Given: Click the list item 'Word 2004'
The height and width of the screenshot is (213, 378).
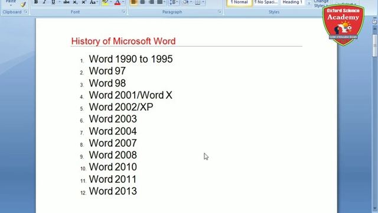Looking at the screenshot, I should (x=113, y=131).
